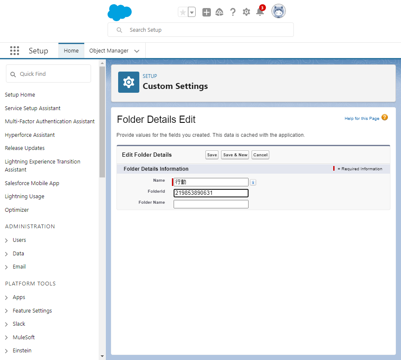Screen dimensions: 401x360
Task: Open the user profile avatar
Action: click(x=278, y=11)
